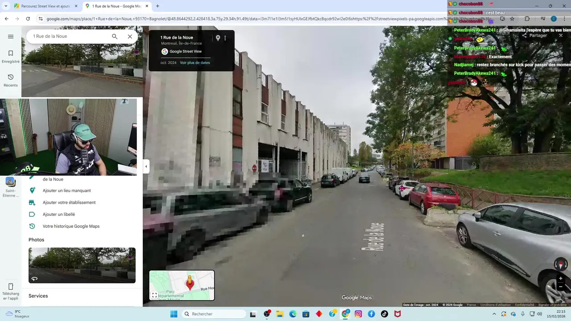This screenshot has width=571, height=321.
Task: Click the Google Street View label
Action: coord(186,51)
